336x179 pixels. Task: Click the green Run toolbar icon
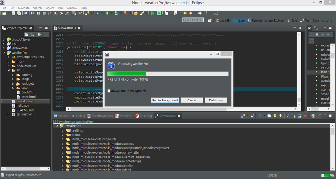(x=107, y=13)
